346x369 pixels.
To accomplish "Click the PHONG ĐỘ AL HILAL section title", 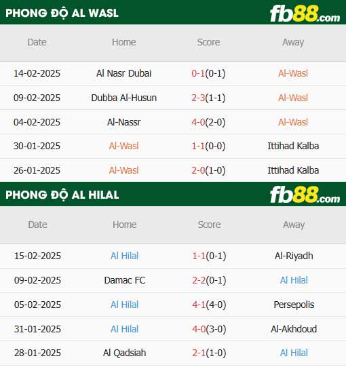I will (x=62, y=195).
